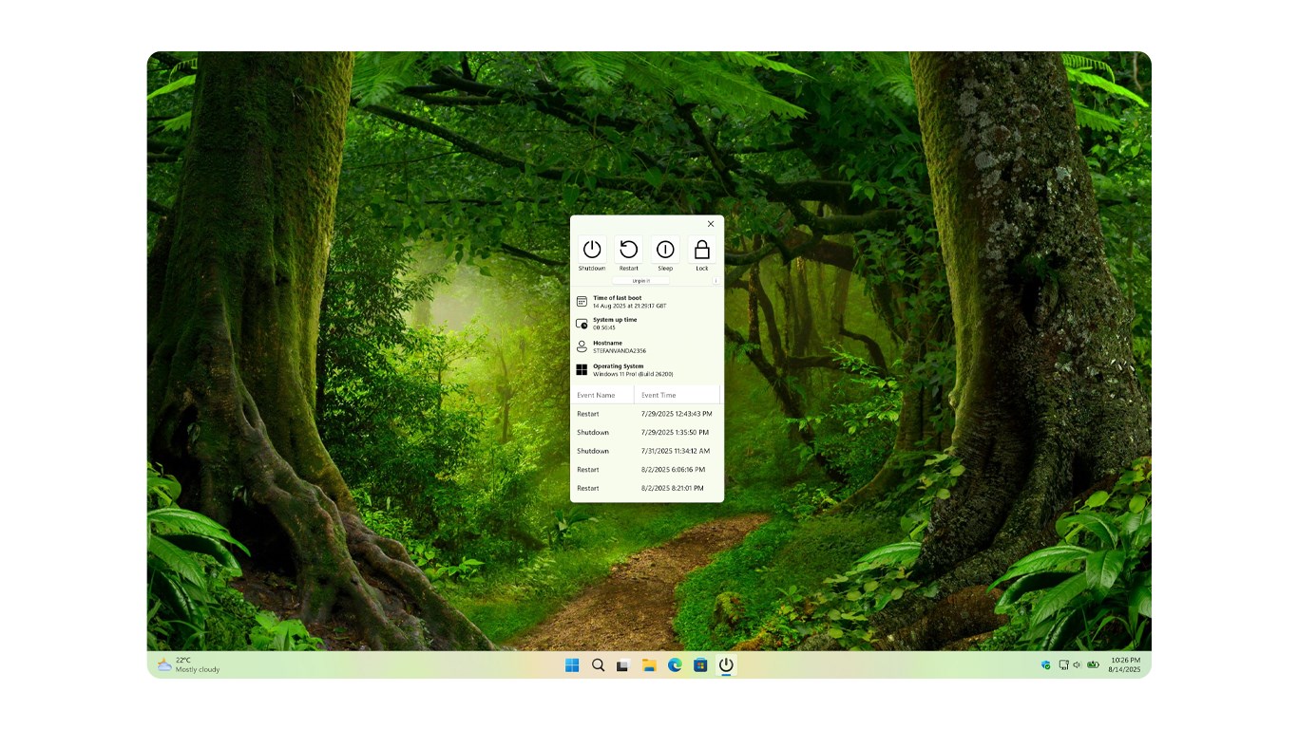1298x729 pixels.
Task: Click the calendar icon for last boot
Action: 582,302
